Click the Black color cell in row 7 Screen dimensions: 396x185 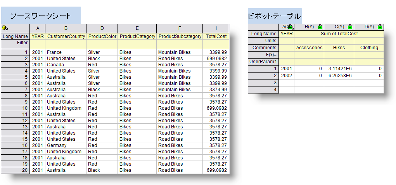coord(102,89)
